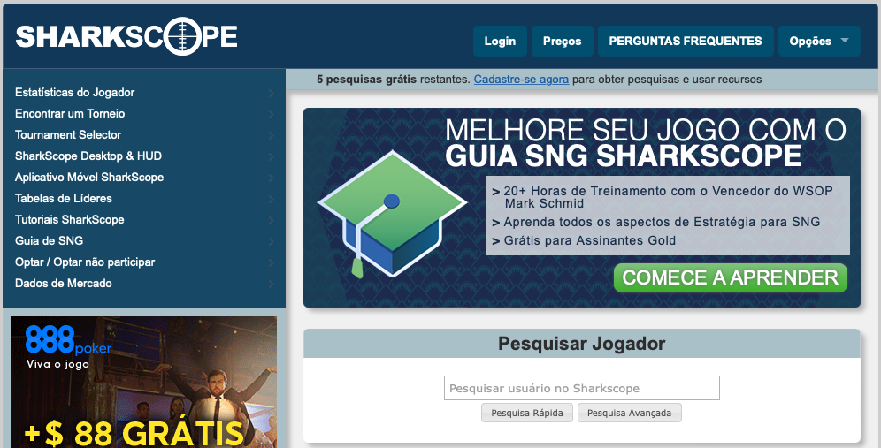Screen dimensions: 881x448
Task: Open Dados de Mercado in the sidebar
Action: click(x=64, y=284)
